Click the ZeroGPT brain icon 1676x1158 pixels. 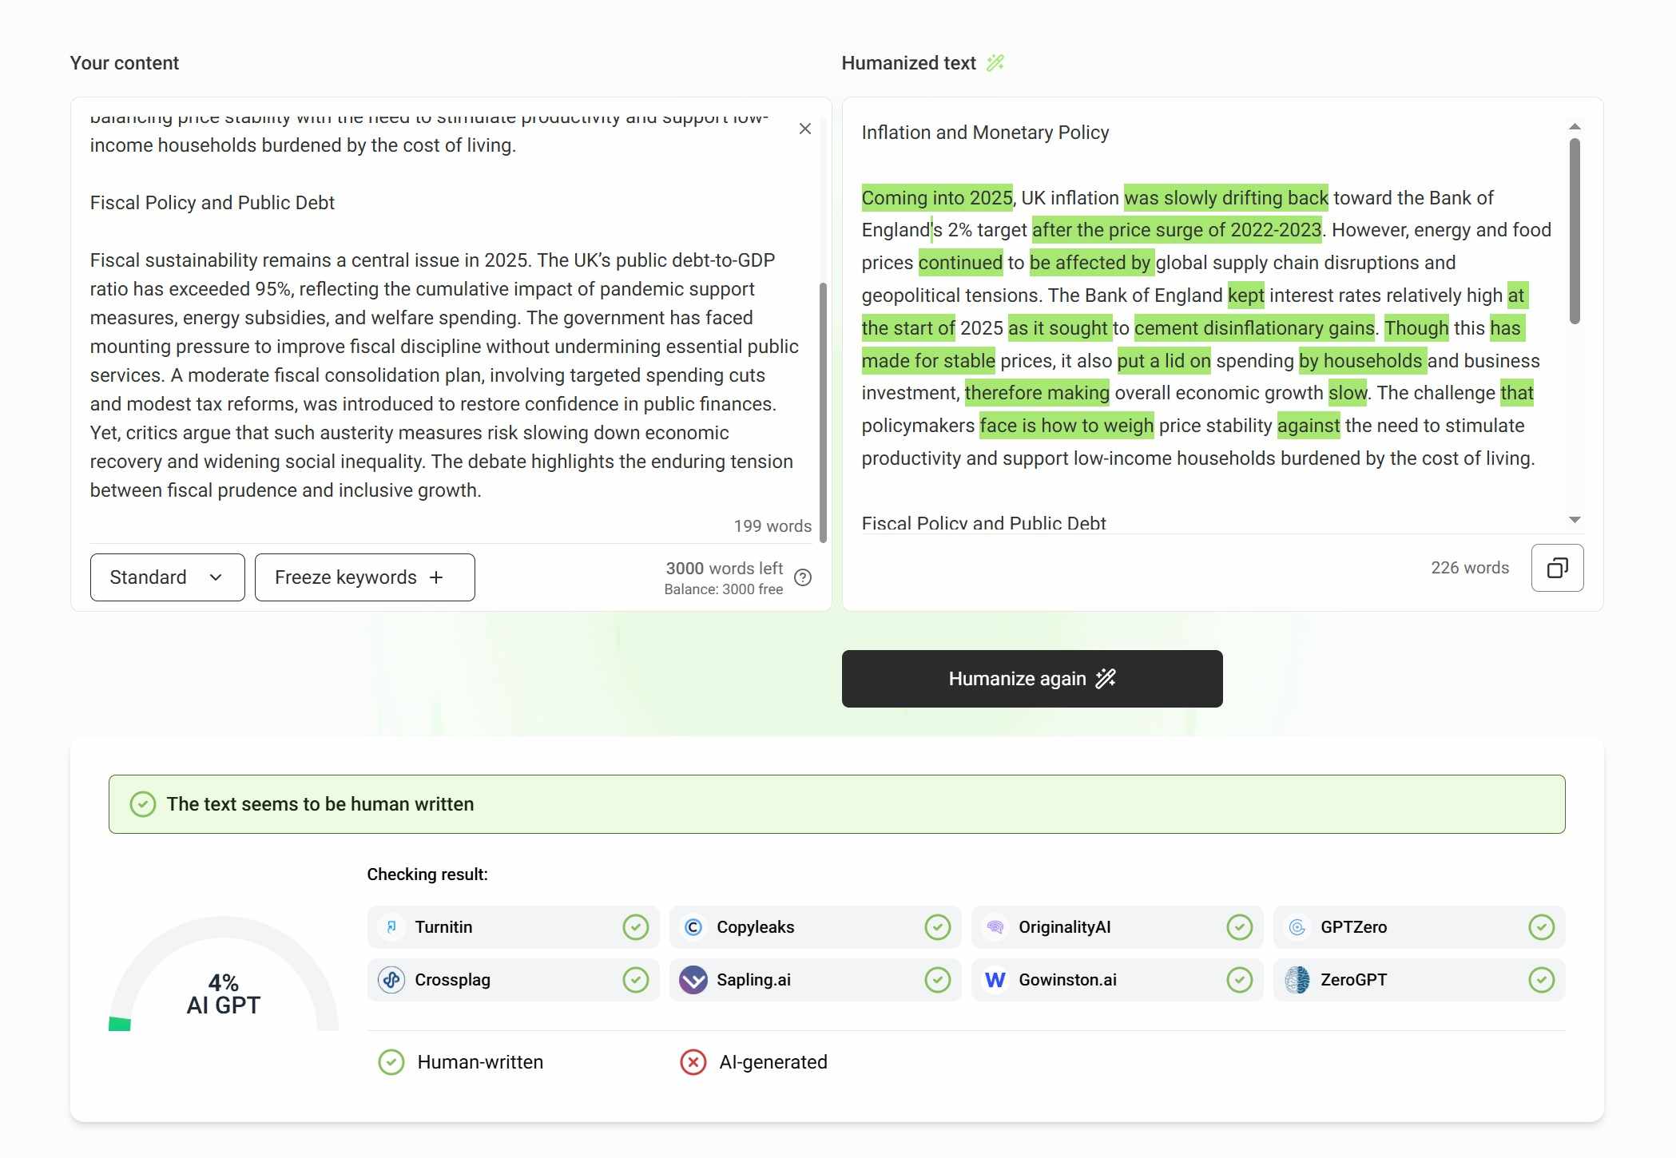pyautogui.click(x=1297, y=980)
